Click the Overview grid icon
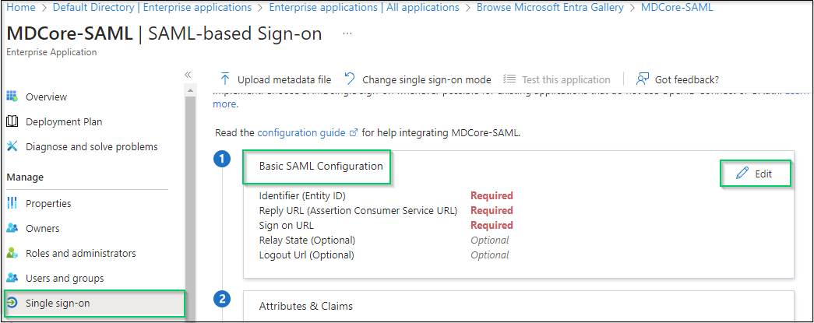 pyautogui.click(x=12, y=97)
